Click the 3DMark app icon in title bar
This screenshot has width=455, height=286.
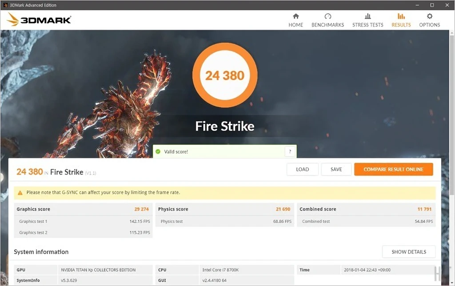pos(5,5)
